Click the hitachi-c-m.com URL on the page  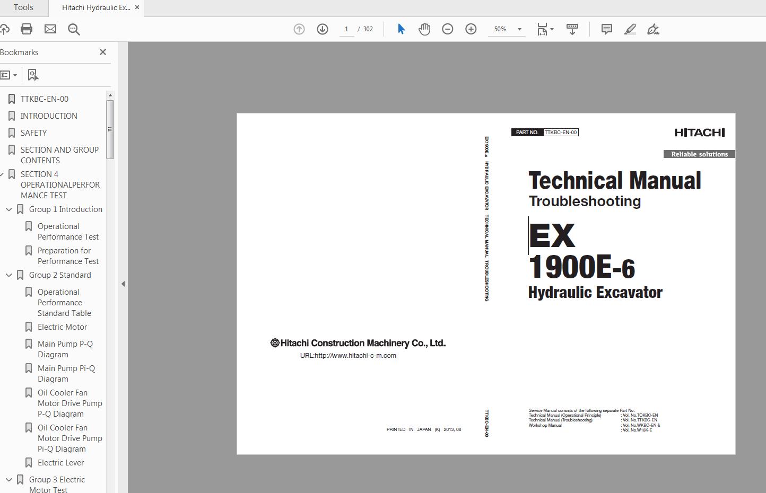point(348,356)
